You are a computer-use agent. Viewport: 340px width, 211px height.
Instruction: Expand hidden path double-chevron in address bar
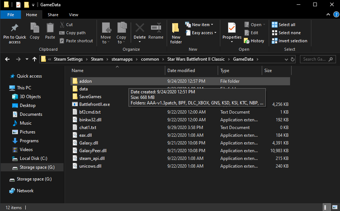point(50,59)
